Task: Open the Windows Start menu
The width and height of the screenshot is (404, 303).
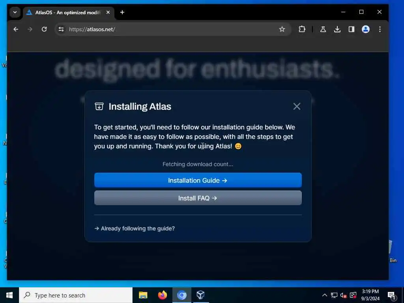Action: click(x=9, y=295)
